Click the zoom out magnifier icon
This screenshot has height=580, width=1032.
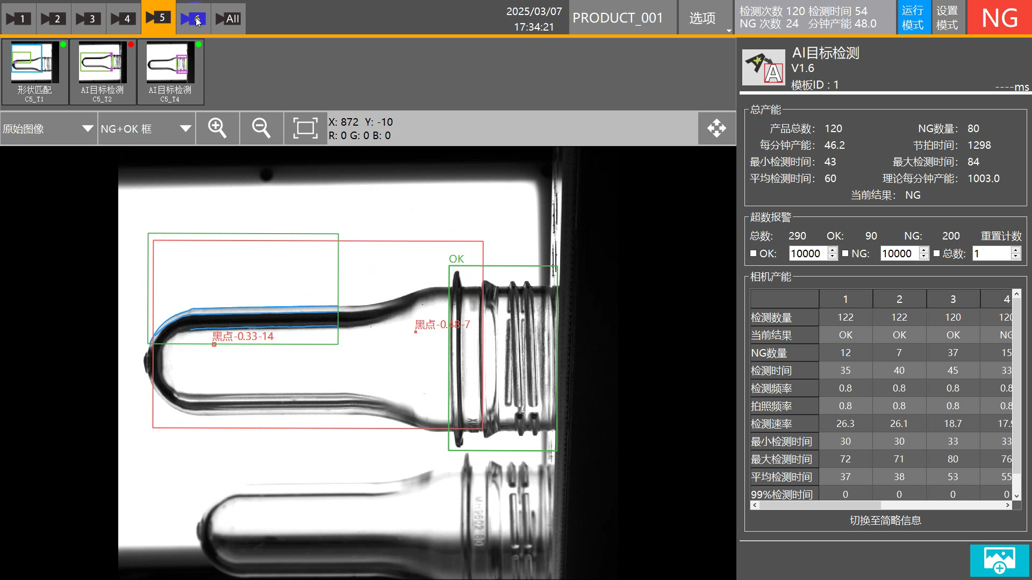click(x=261, y=128)
